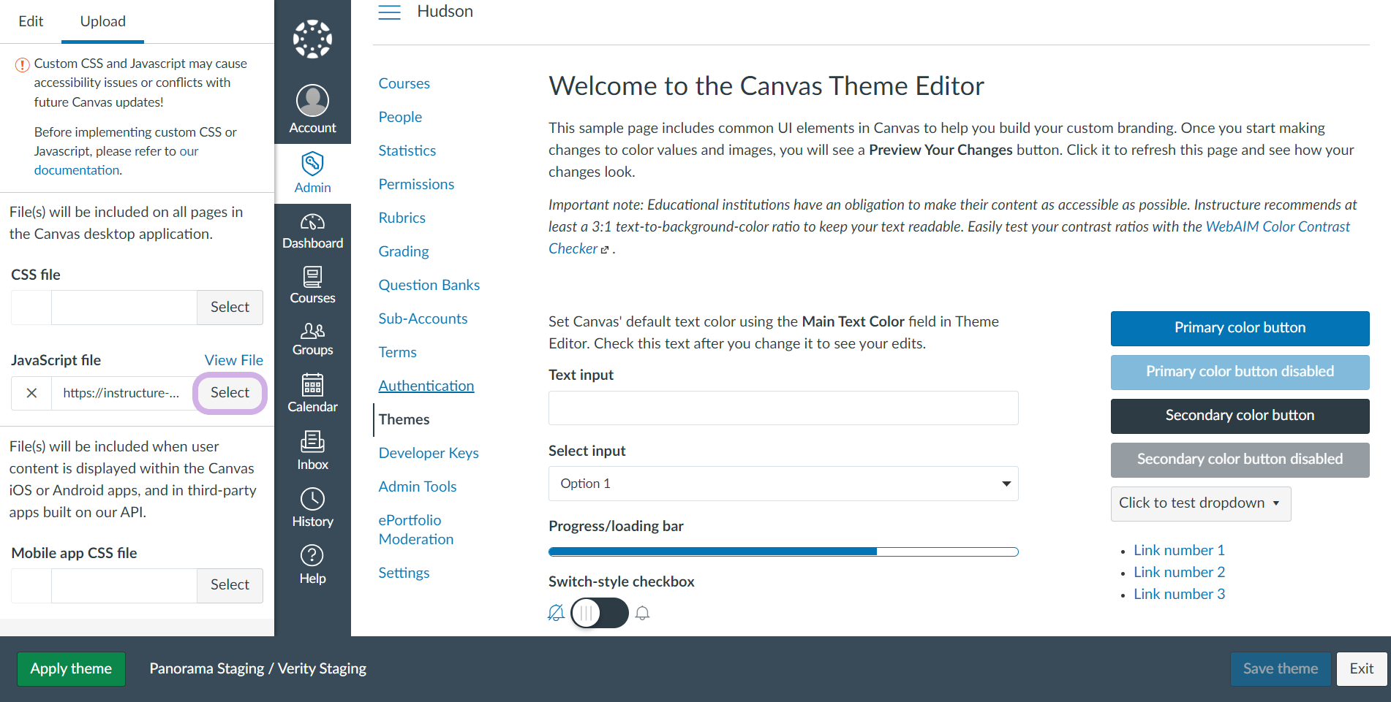Open History in the global sidebar
Image resolution: width=1391 pixels, height=702 pixels.
(312, 508)
